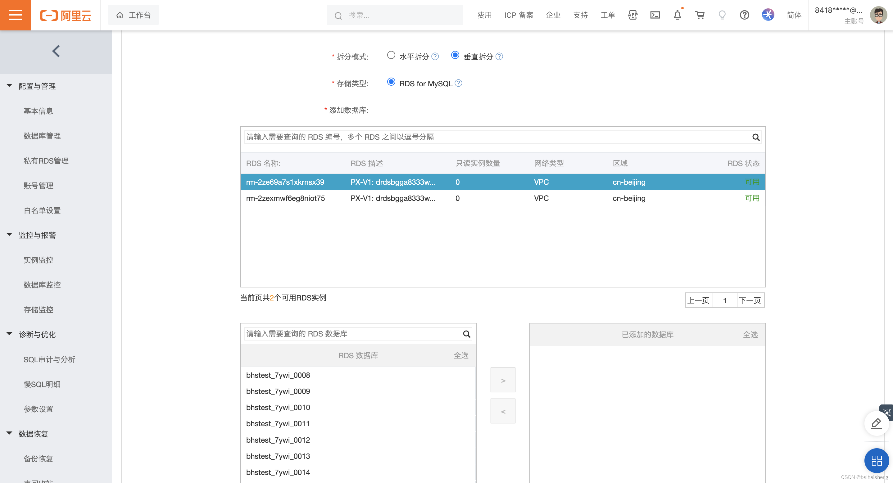Click 全选 in 已添加的数据库 panel
The width and height of the screenshot is (893, 483).
pos(750,335)
